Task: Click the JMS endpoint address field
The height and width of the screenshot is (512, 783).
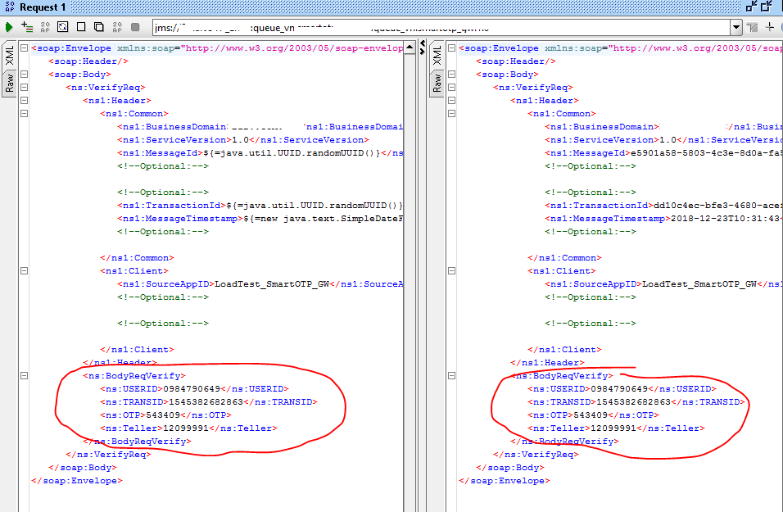Action: (442, 27)
